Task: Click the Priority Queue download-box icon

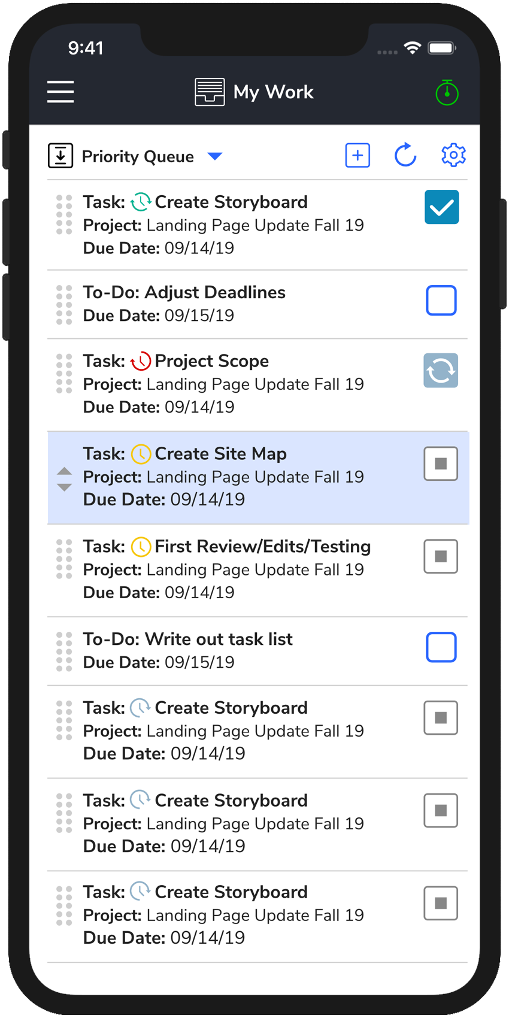Action: pos(60,156)
